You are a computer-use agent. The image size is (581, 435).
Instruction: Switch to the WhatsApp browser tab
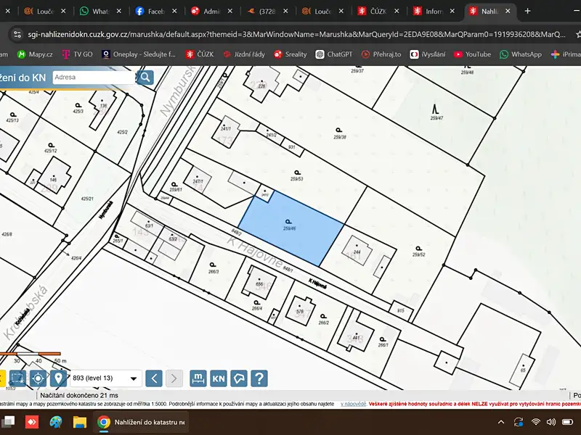coord(95,11)
